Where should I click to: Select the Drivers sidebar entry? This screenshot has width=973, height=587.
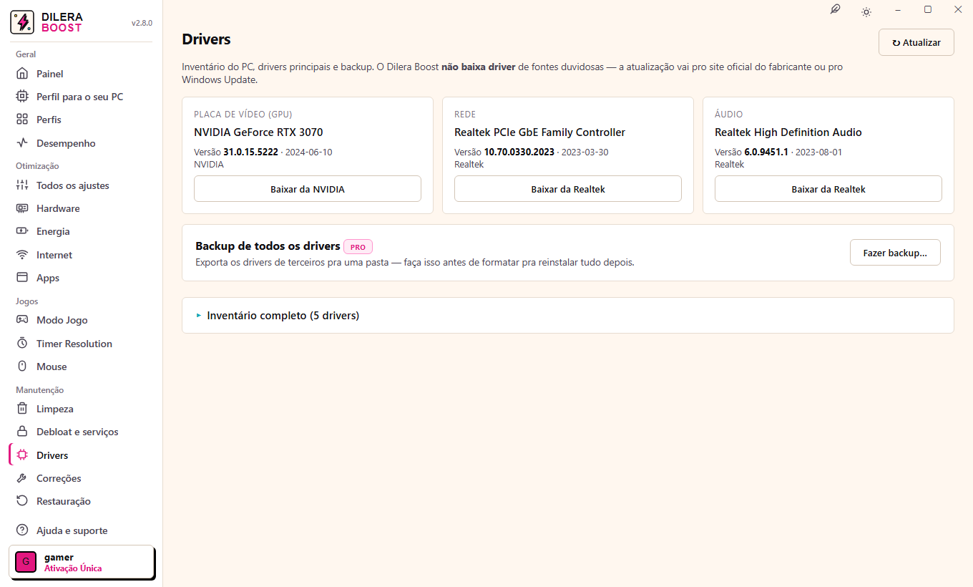tap(82, 455)
